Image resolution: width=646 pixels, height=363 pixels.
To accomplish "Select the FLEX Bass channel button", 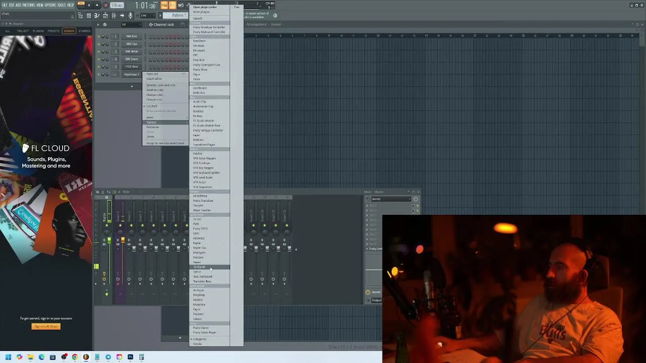I will click(132, 67).
